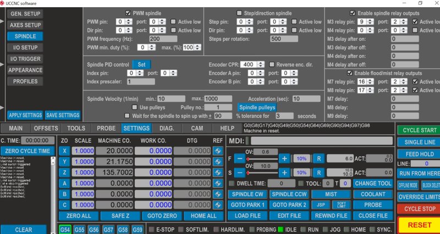Screen dimensions: 440x234
Task: Toggle Enable spindle relay outputs checkbox
Action: [353, 13]
